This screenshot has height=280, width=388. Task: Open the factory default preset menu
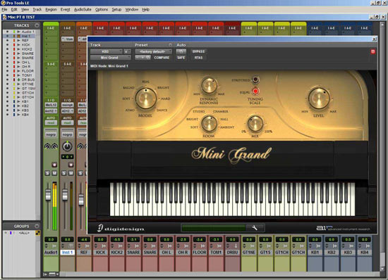coord(153,51)
